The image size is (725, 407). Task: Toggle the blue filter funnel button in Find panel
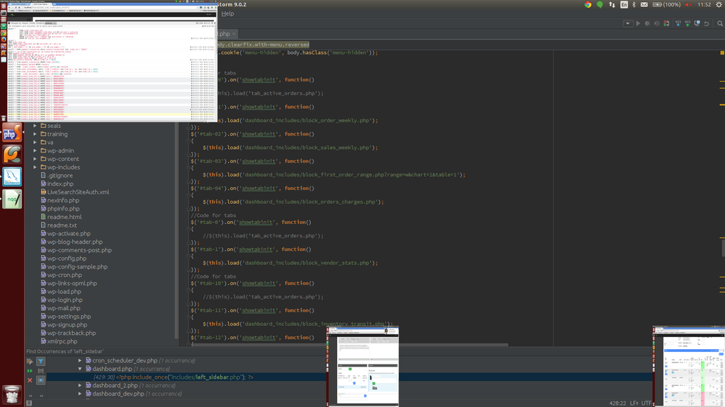coord(40,361)
